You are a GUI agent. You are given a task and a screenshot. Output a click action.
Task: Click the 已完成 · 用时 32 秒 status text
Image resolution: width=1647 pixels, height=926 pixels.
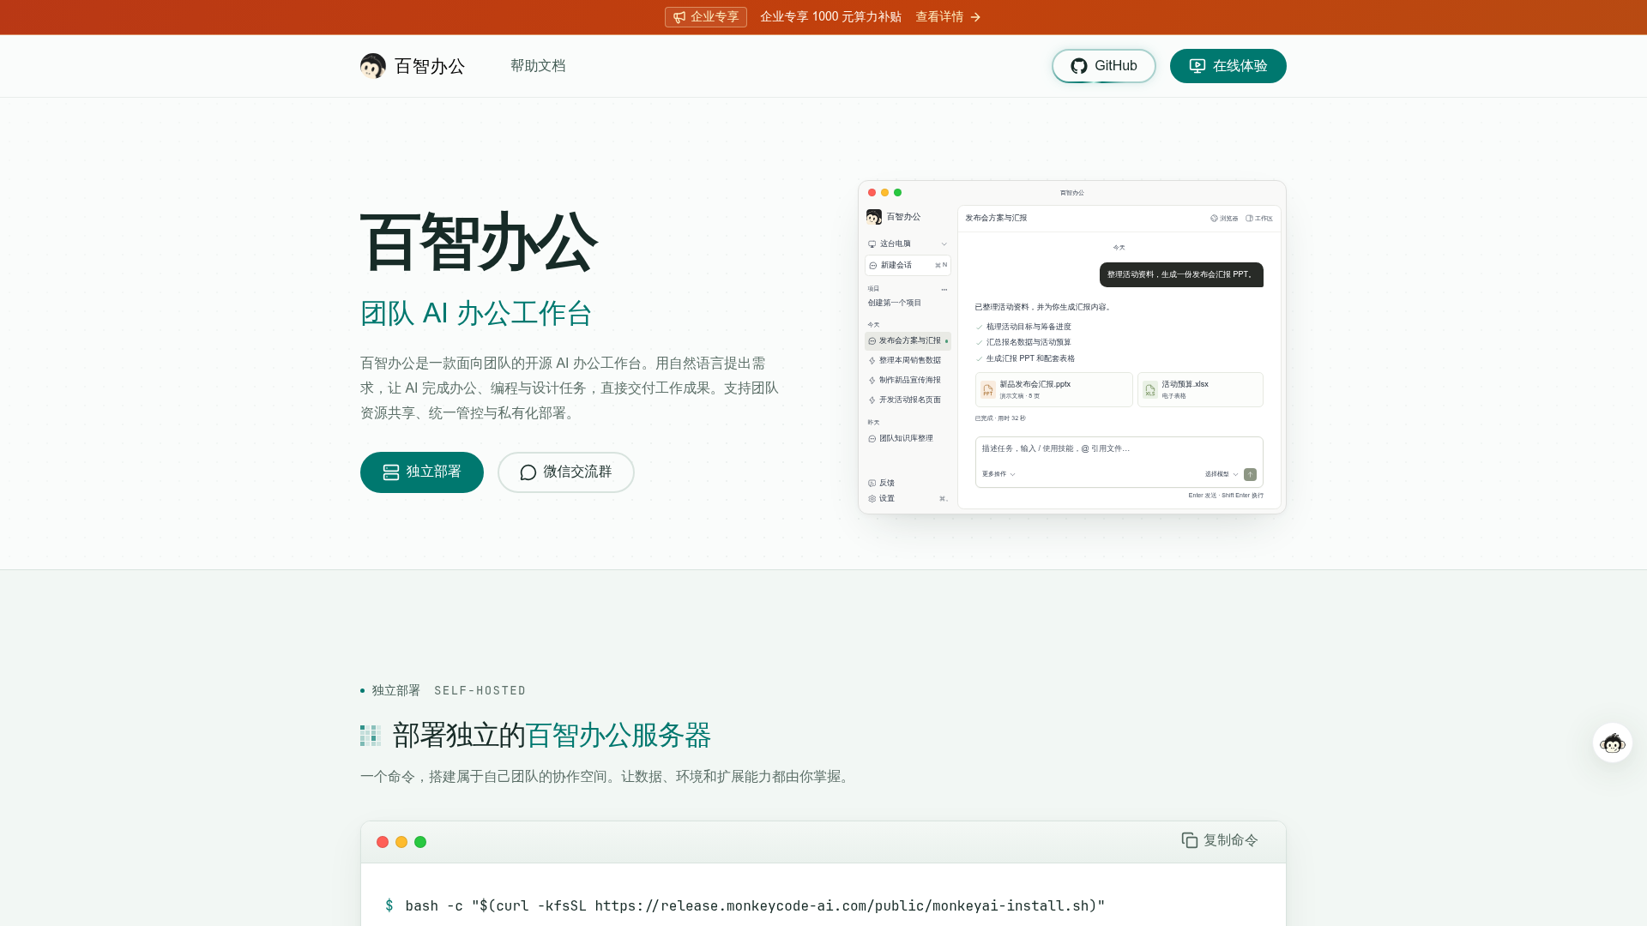(x=1000, y=419)
